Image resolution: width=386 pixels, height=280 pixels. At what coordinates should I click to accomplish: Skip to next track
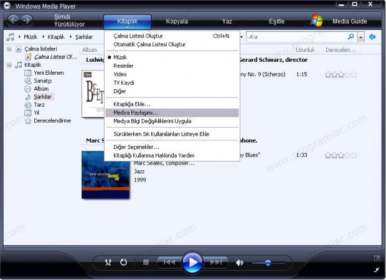(x=216, y=263)
